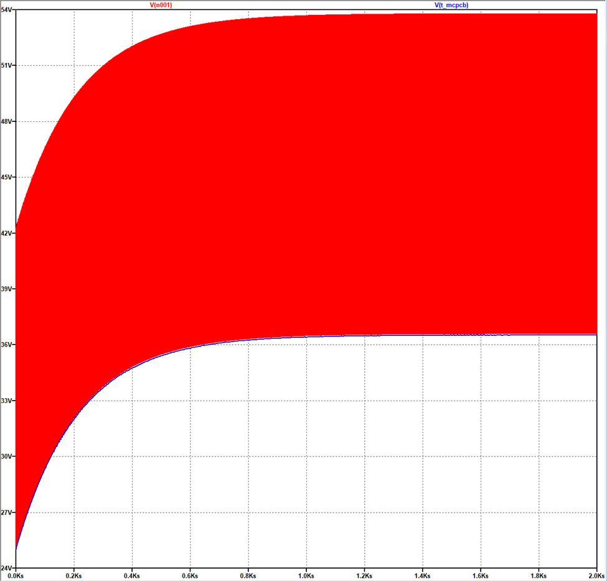Click the 33V vertical axis label
Image resolution: width=607 pixels, height=581 pixels.
point(7,401)
